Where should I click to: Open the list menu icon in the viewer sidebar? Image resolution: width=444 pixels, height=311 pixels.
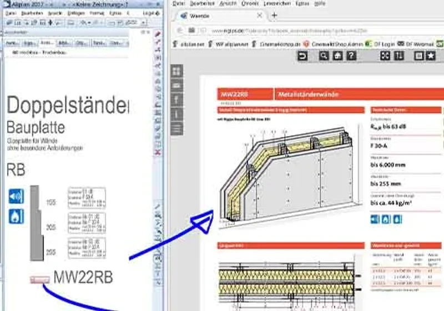tap(176, 129)
